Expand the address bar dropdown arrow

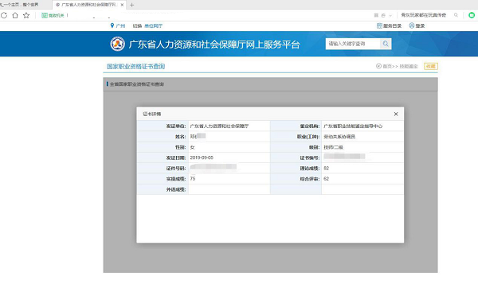click(390, 15)
